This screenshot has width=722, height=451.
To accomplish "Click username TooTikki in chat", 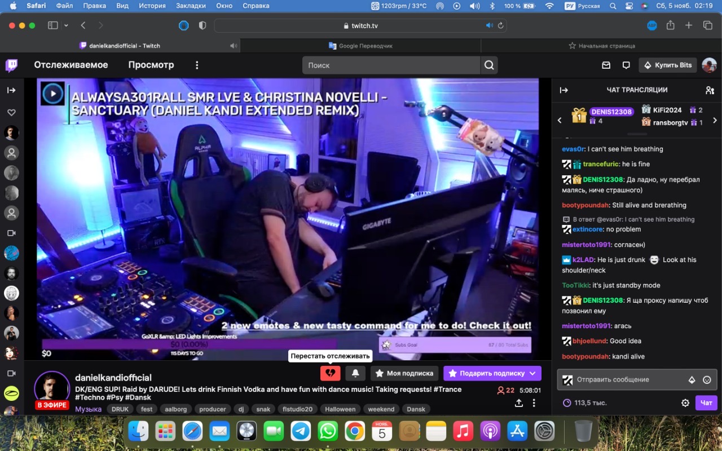I will pos(576,285).
